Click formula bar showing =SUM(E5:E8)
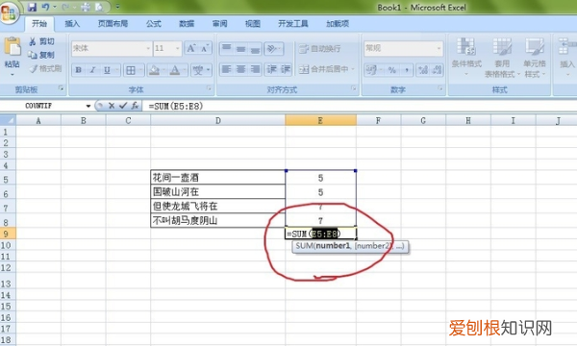577x346 pixels. point(361,107)
